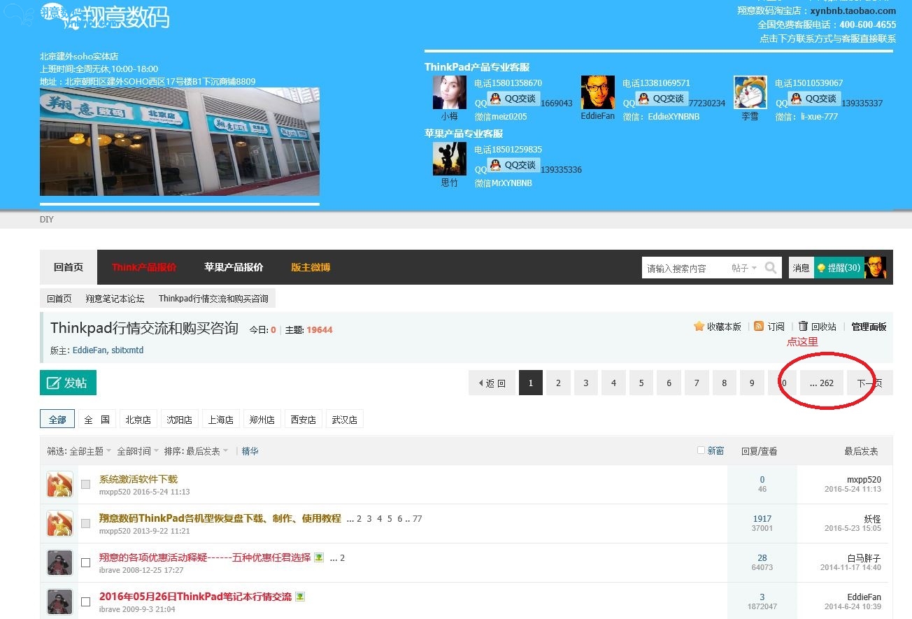Open 李雪's QQ交谈 chat button
Viewport: 912px width, 619px height.
coord(815,99)
